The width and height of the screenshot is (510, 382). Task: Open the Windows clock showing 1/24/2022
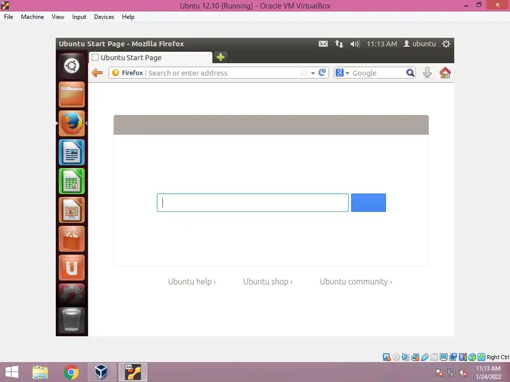point(488,373)
